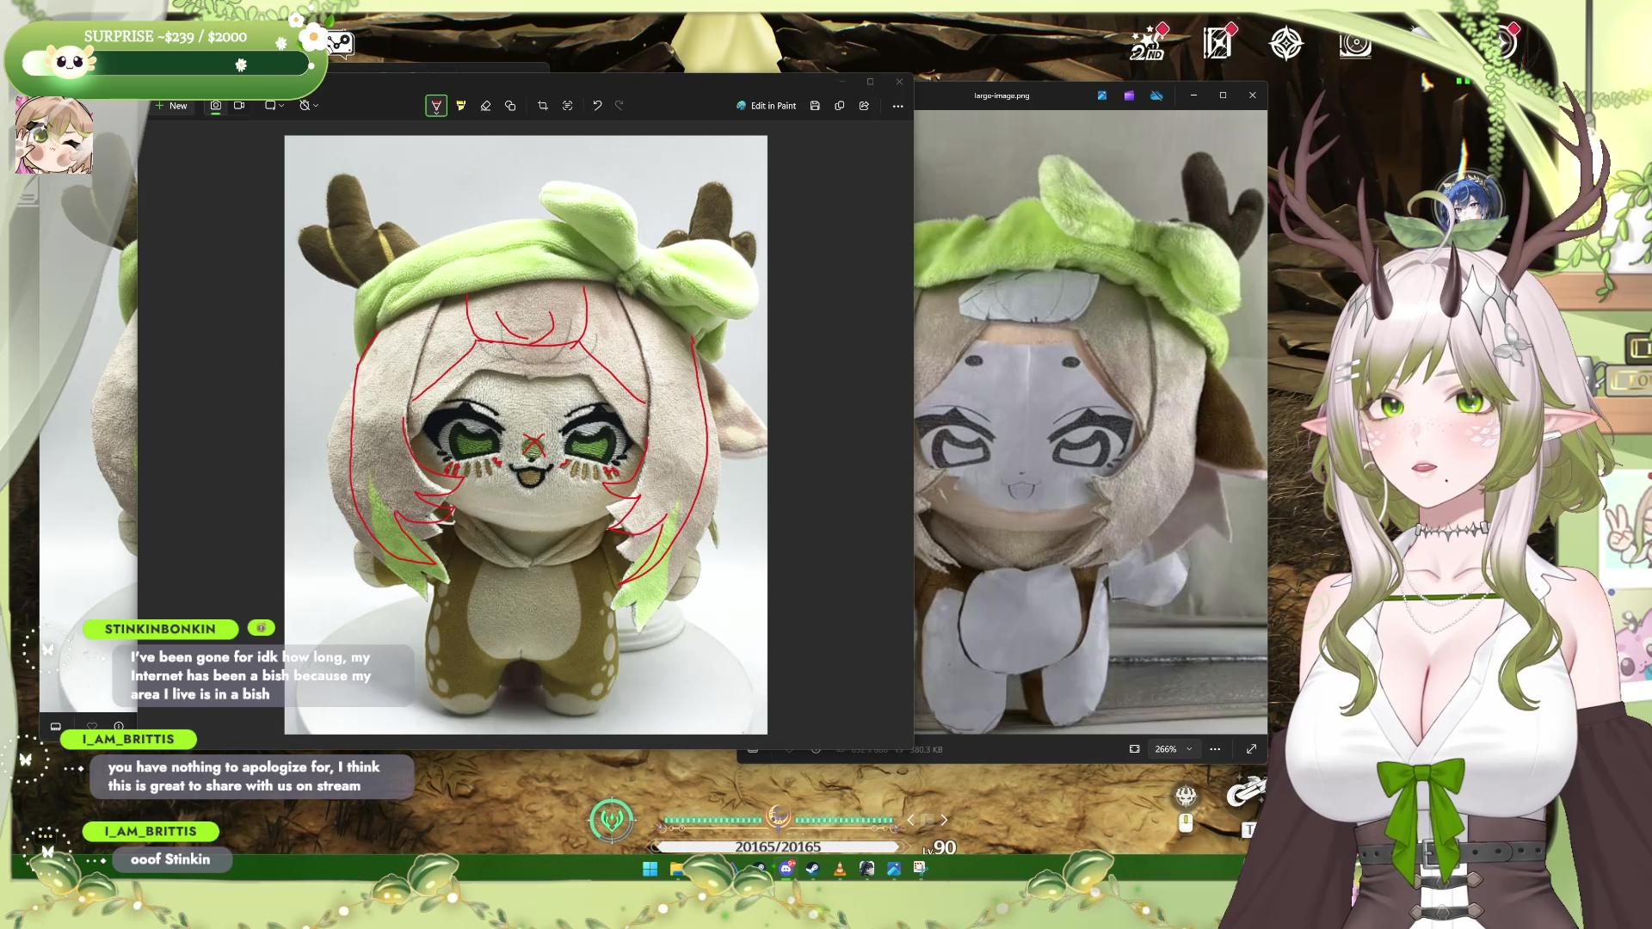
Task: Open the game journal book icon
Action: (1217, 43)
